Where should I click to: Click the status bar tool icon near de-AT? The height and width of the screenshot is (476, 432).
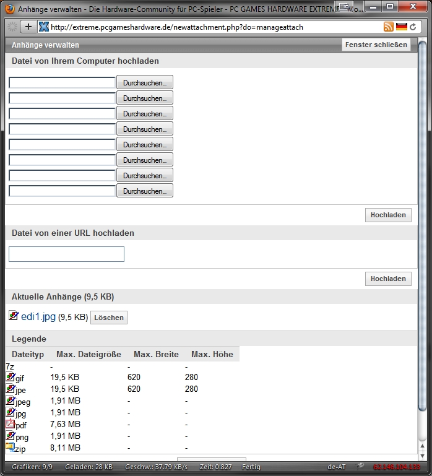point(360,466)
